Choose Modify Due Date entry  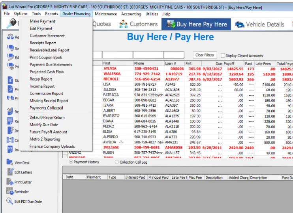click(44, 124)
